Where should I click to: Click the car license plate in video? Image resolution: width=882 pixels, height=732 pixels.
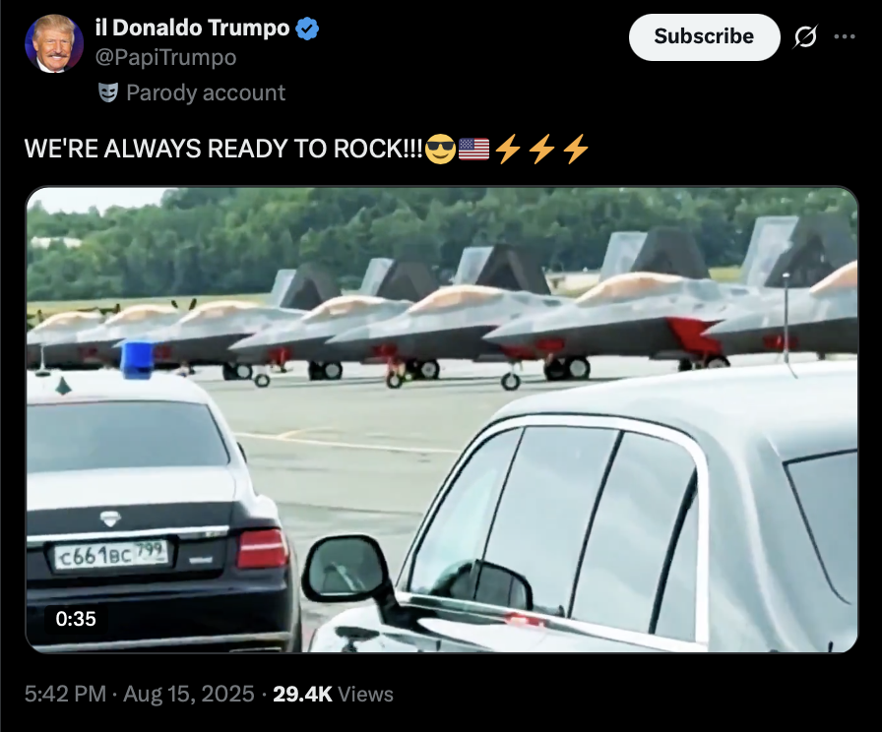tap(111, 555)
